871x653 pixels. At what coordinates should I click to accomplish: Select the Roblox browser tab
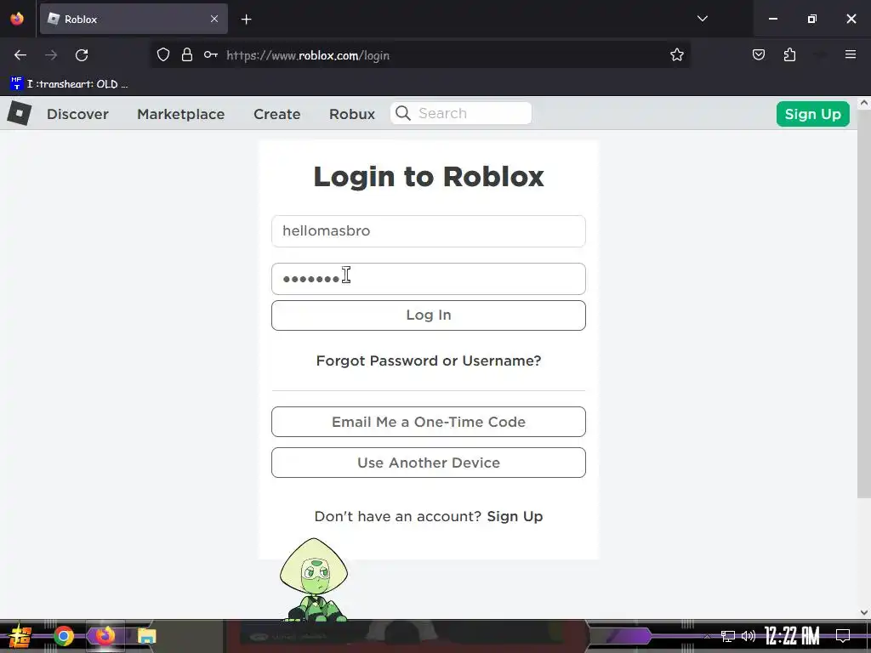[134, 19]
